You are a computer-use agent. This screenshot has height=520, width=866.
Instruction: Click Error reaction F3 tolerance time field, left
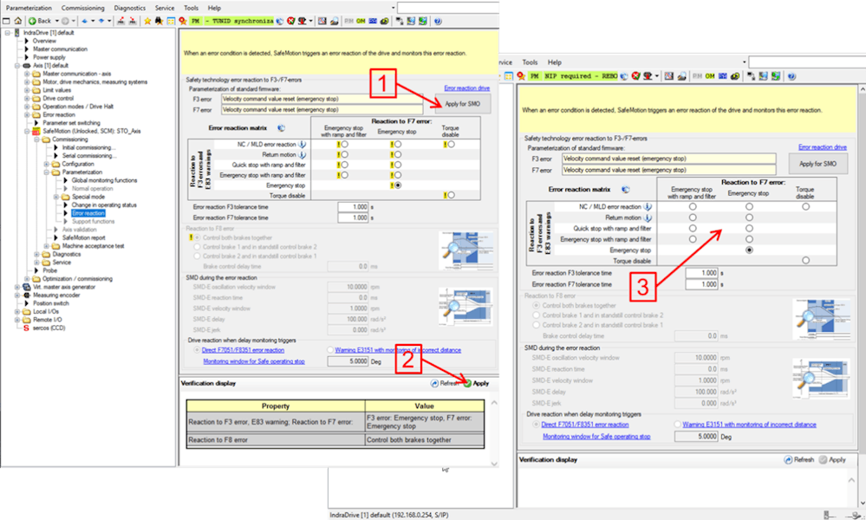353,207
